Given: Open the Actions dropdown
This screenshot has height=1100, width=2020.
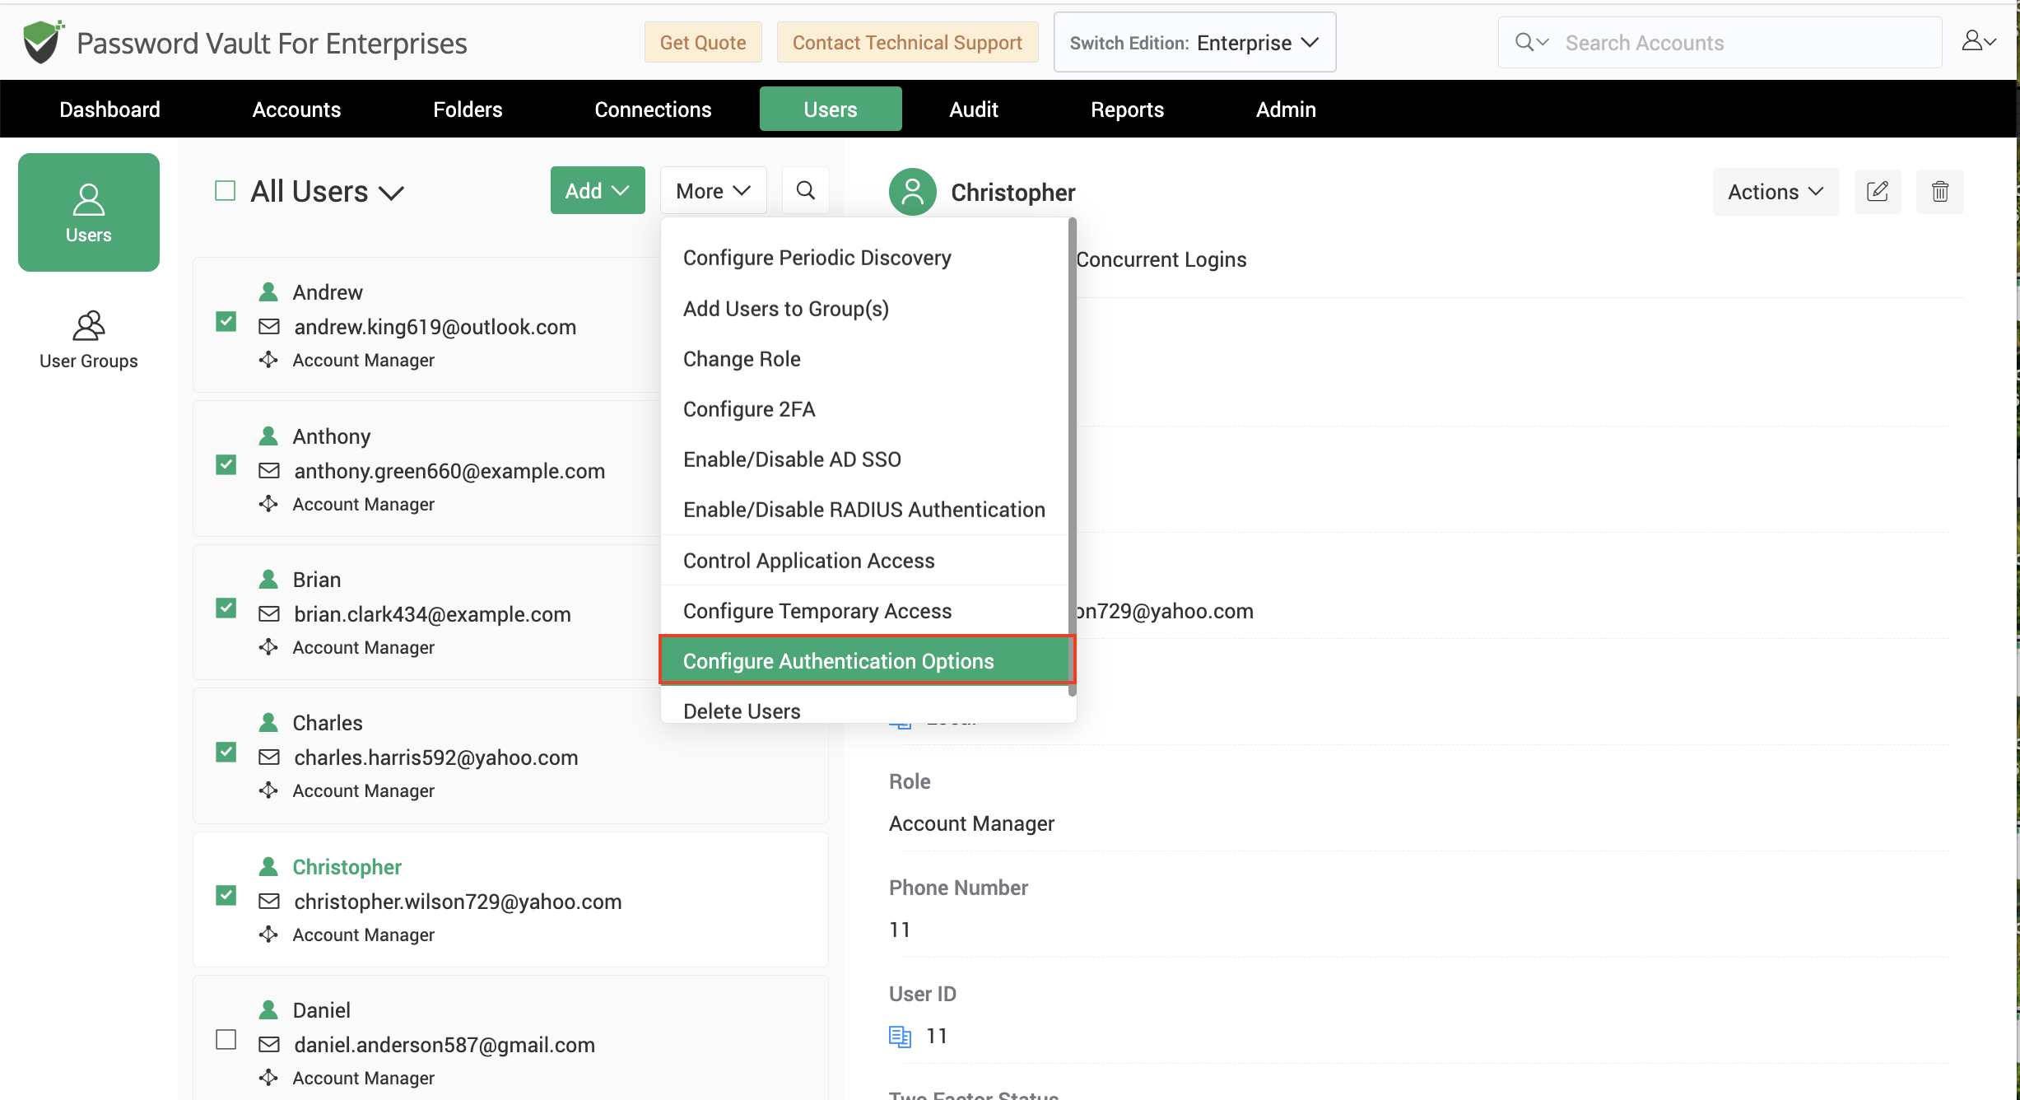Looking at the screenshot, I should [x=1776, y=192].
